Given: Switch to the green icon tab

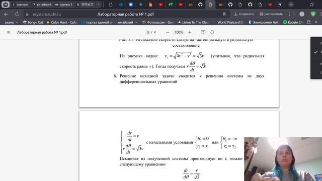Looking at the screenshot, I should point(171,5).
